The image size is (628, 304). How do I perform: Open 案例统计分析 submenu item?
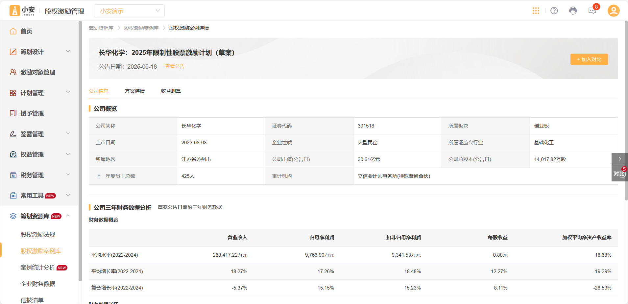38,268
